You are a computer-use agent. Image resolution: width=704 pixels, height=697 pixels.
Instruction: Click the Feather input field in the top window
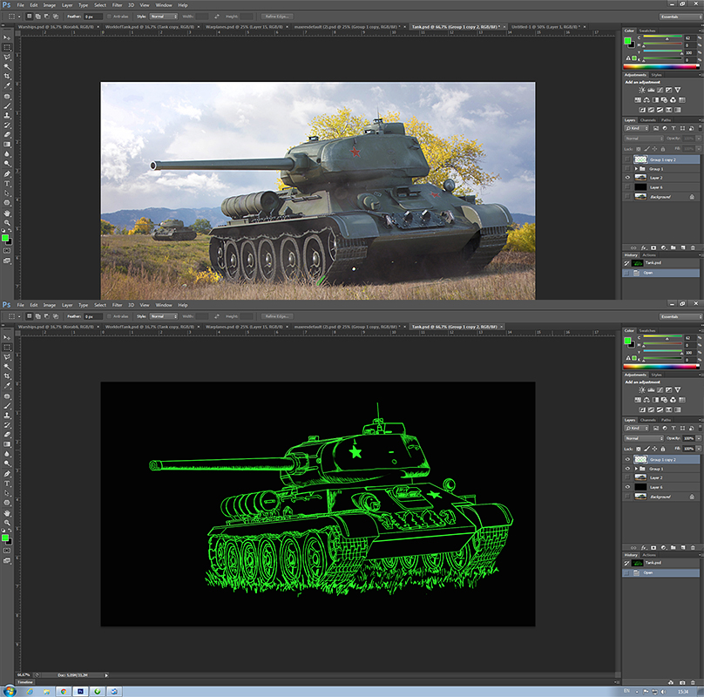pos(93,17)
